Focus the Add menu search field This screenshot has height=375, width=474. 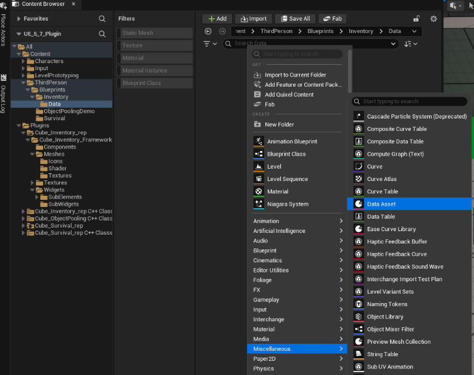pyautogui.click(x=297, y=54)
